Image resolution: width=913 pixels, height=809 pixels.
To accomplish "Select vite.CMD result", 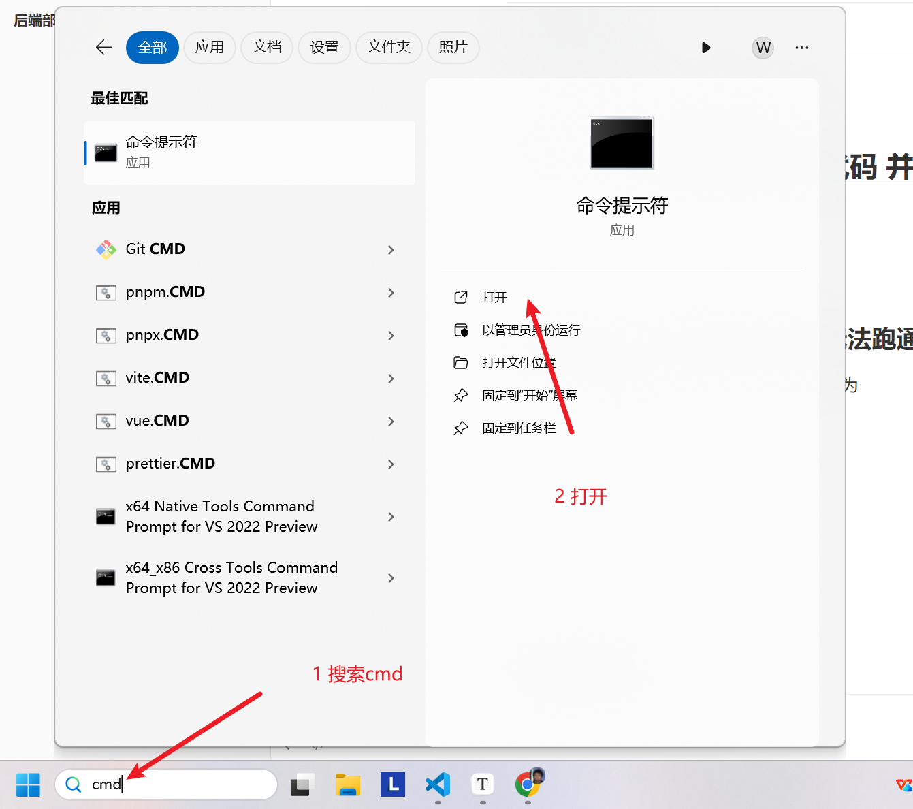I will (249, 378).
